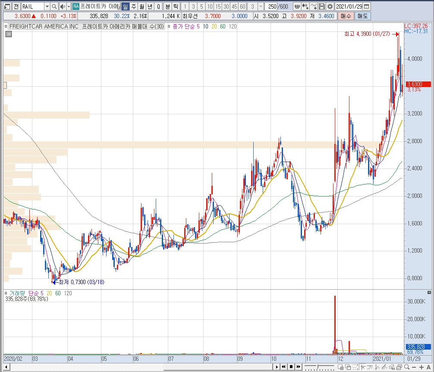Viewport: 434px width, 372px height.
Task: Select the monthly (월) period tab
Action: [x=142, y=6]
